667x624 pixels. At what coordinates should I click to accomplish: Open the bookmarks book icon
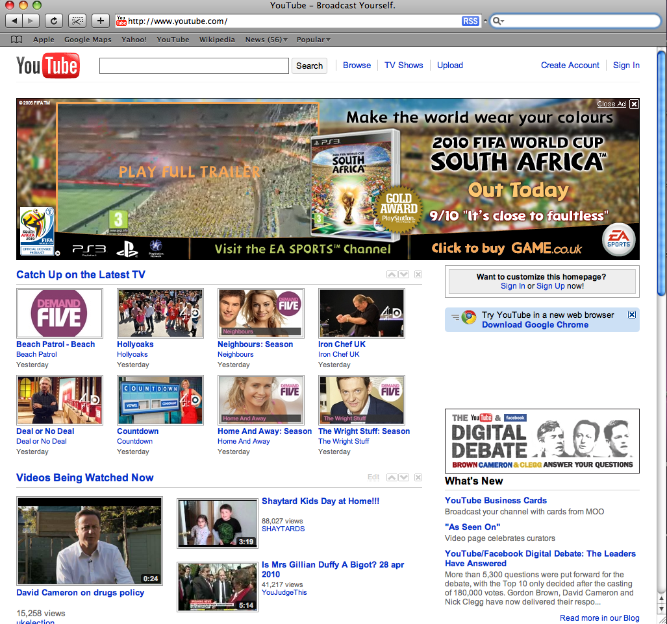(x=17, y=40)
